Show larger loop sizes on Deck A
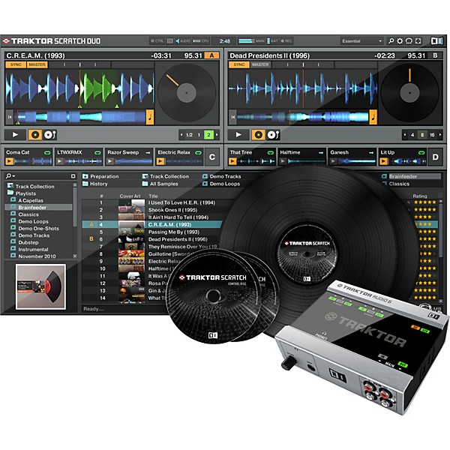 click(x=217, y=134)
